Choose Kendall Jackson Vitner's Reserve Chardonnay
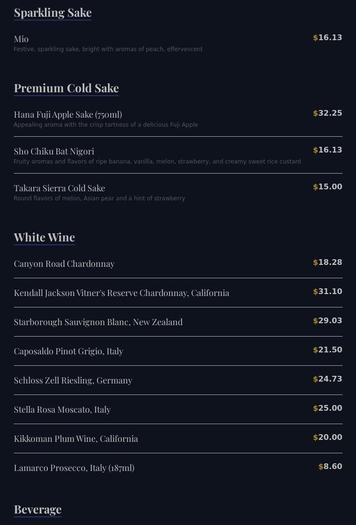The height and width of the screenshot is (525, 356). pyautogui.click(x=178, y=293)
